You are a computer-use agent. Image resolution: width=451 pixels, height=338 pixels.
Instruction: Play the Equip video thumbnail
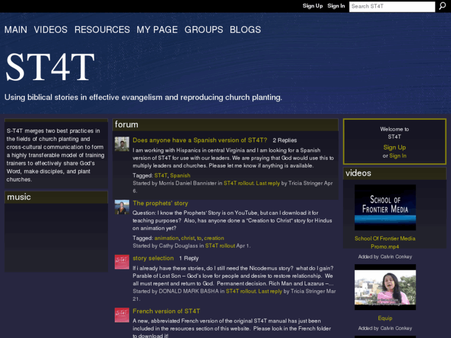(x=385, y=287)
